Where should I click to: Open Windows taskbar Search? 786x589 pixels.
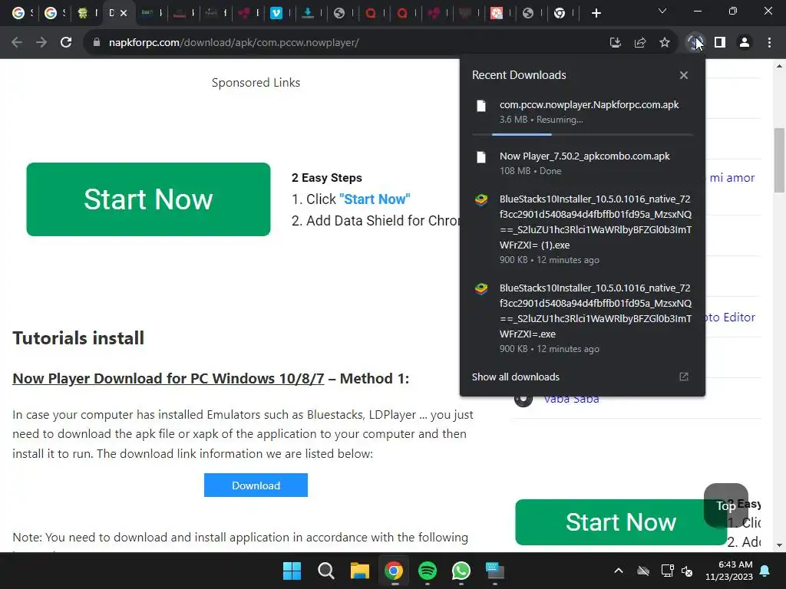click(x=325, y=571)
